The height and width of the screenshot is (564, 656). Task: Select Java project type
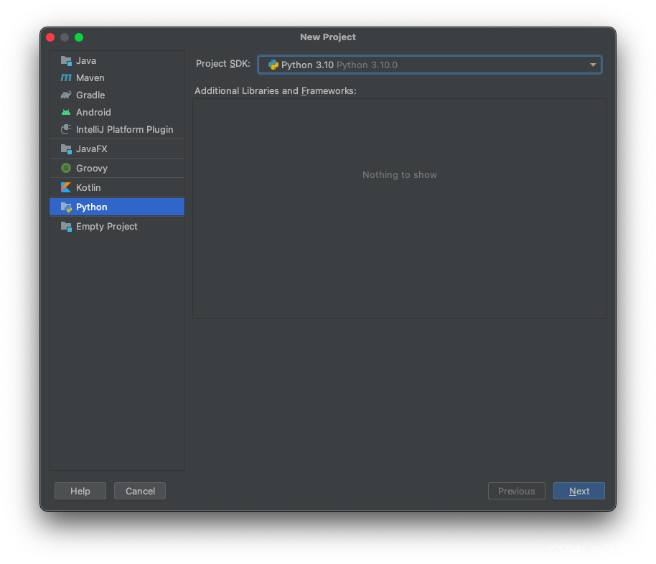click(117, 61)
